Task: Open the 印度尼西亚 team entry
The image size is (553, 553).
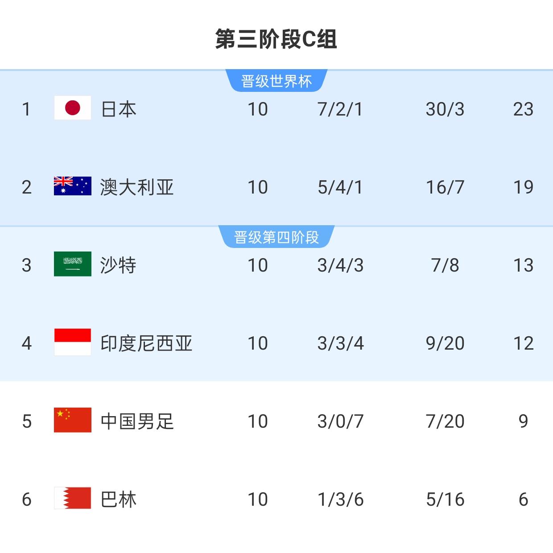Action: click(146, 343)
